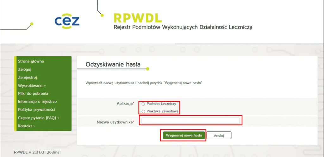Click the CEZ logo
The width and height of the screenshot is (324, 157).
[67, 21]
